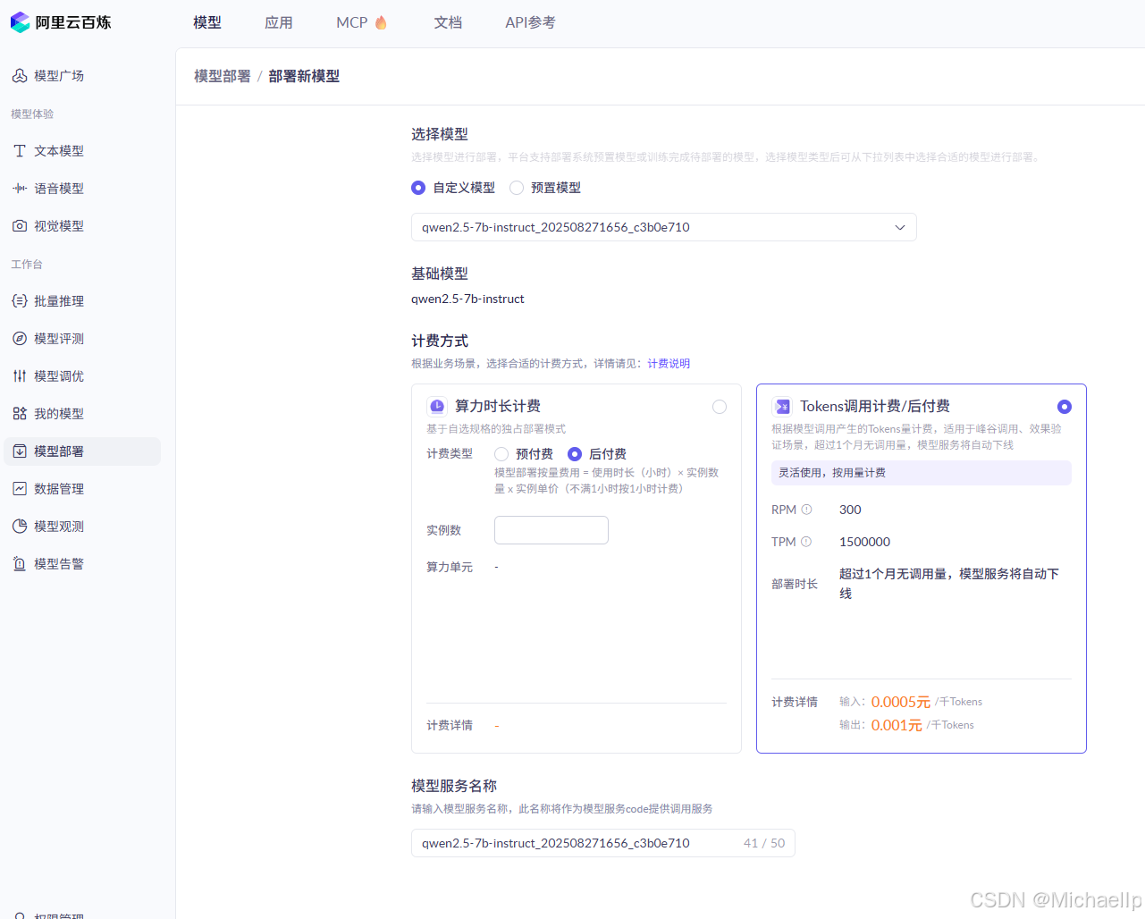Go back via 模型部署 breadcrumb
This screenshot has width=1145, height=919.
[223, 76]
